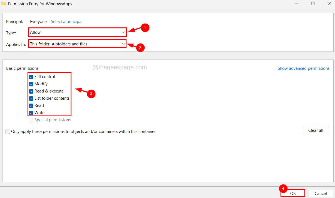The height and width of the screenshot is (198, 335).
Task: Expand the Type dropdown showing Allow
Action: tap(78, 32)
